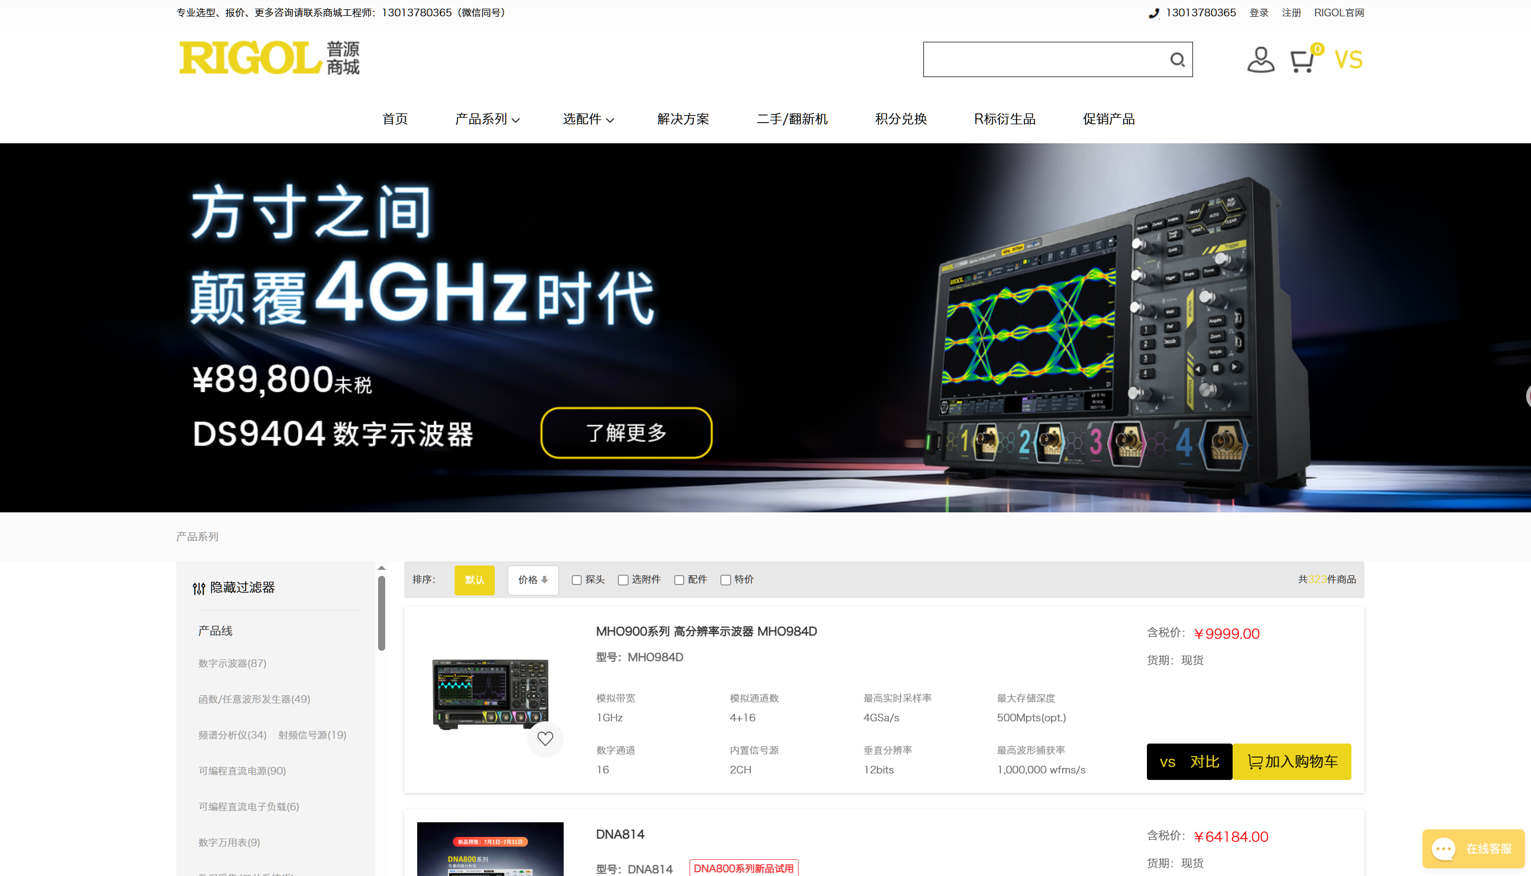Filter by 数字示波器(87)
This screenshot has height=876, width=1531.
(x=232, y=663)
